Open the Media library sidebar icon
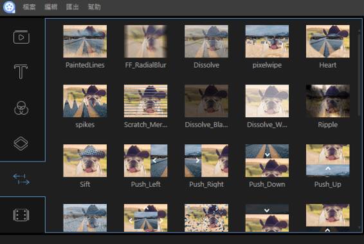Viewport: 364px width, 244px height. pyautogui.click(x=21, y=37)
